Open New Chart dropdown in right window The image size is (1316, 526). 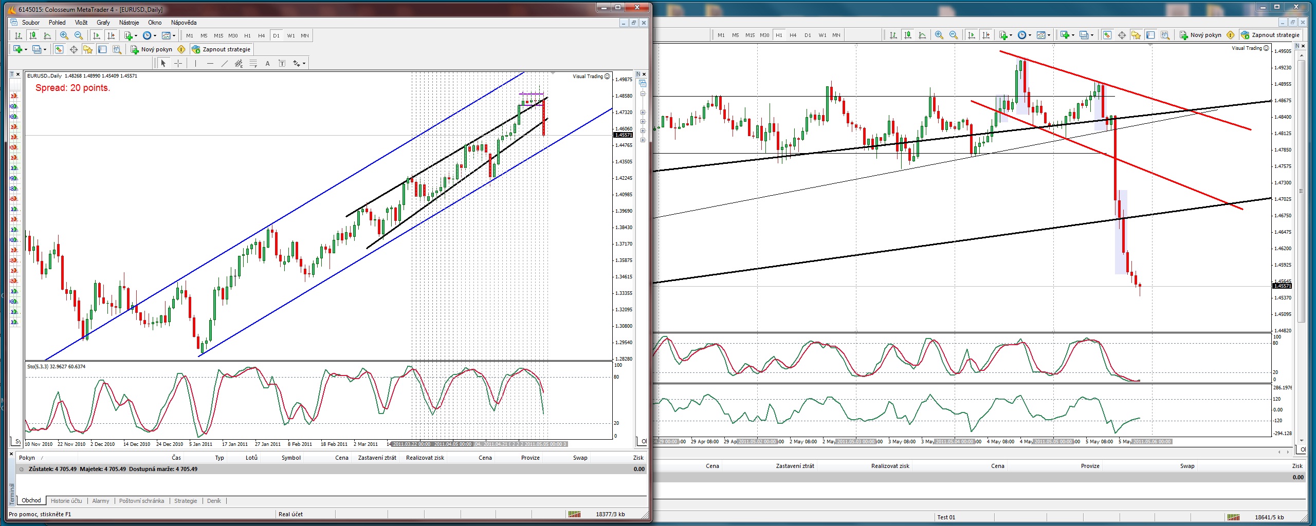1067,35
